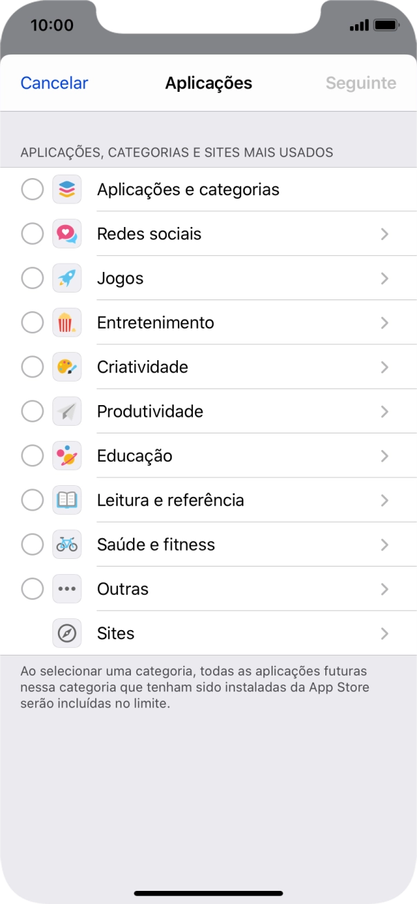Expand the Criatividade category chevron

click(x=385, y=367)
